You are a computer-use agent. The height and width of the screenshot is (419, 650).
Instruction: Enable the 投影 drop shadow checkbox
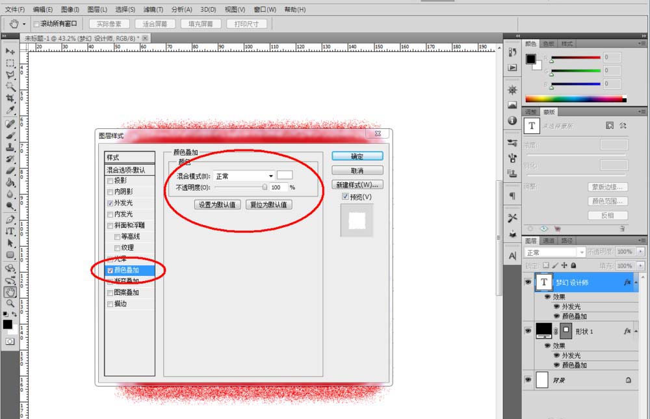coord(110,181)
